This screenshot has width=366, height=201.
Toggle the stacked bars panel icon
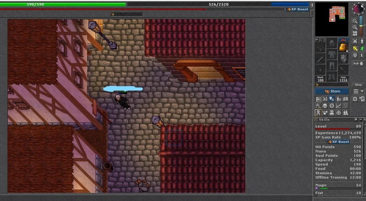coord(318,99)
